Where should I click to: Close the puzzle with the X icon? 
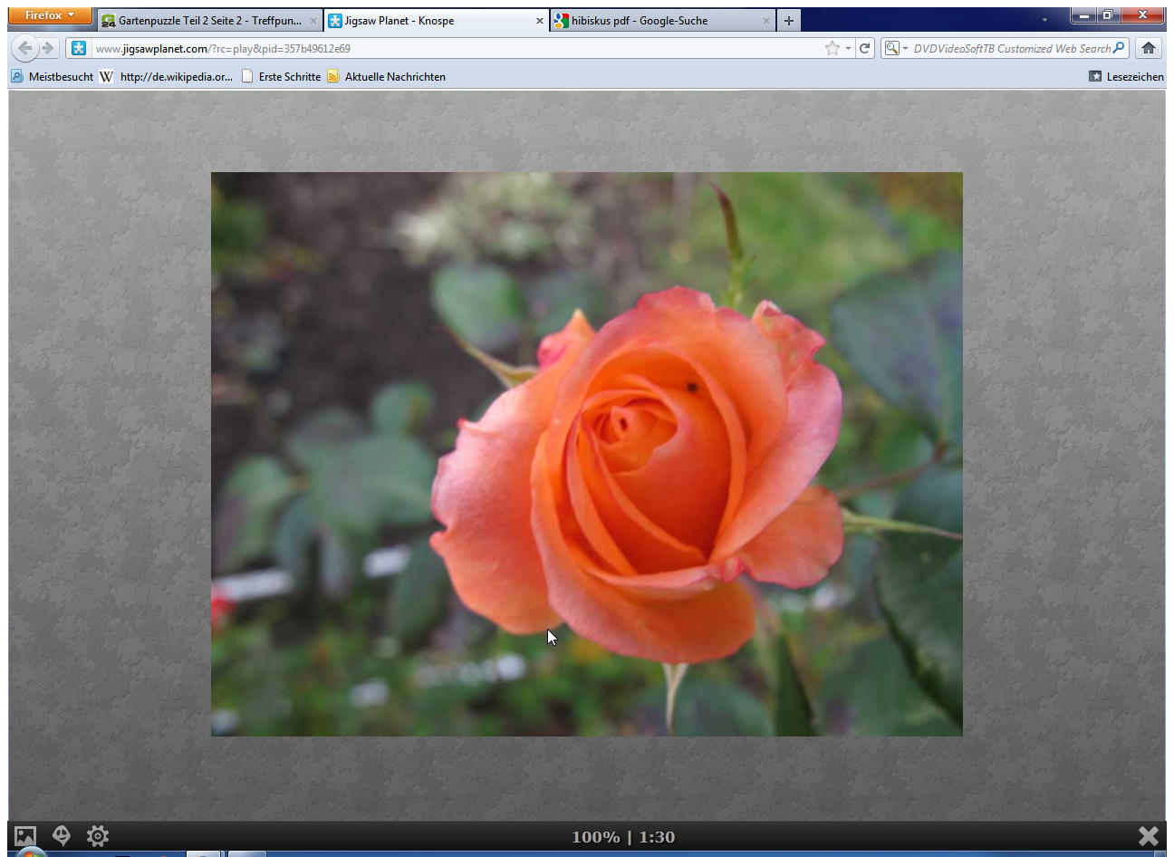pyautogui.click(x=1148, y=836)
